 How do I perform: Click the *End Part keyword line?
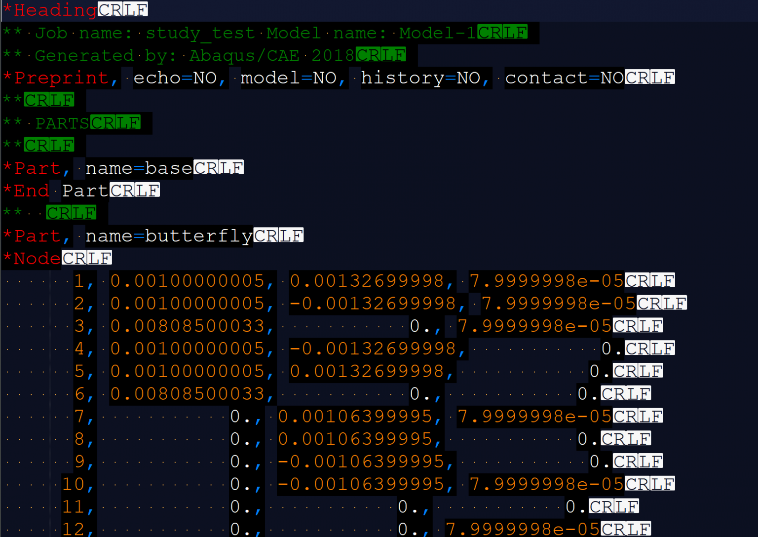55,191
